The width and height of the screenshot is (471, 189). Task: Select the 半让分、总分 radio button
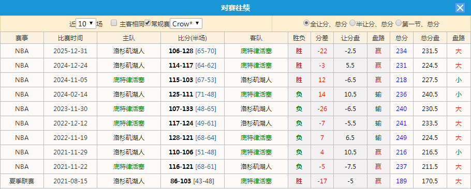(x=352, y=23)
